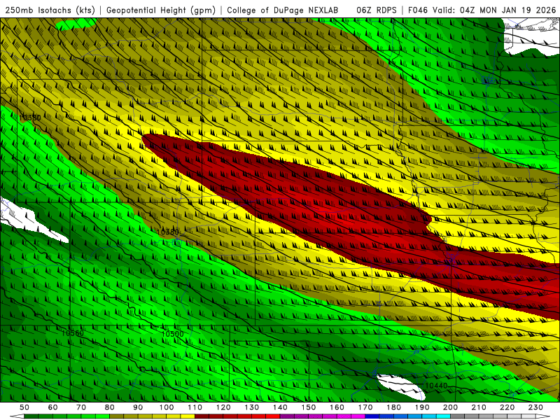Click the 210 value on the color scale
The width and height of the screenshot is (560, 420).
click(479, 407)
